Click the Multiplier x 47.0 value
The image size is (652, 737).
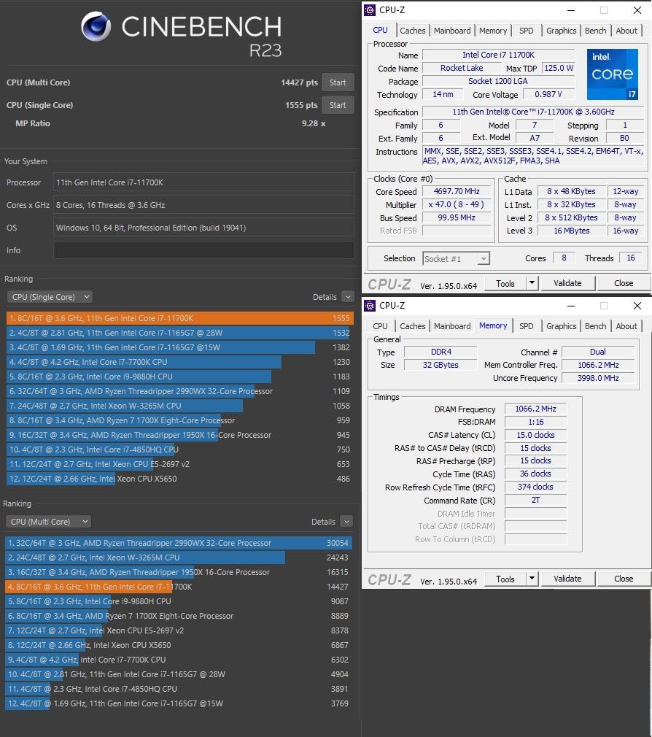tap(457, 204)
